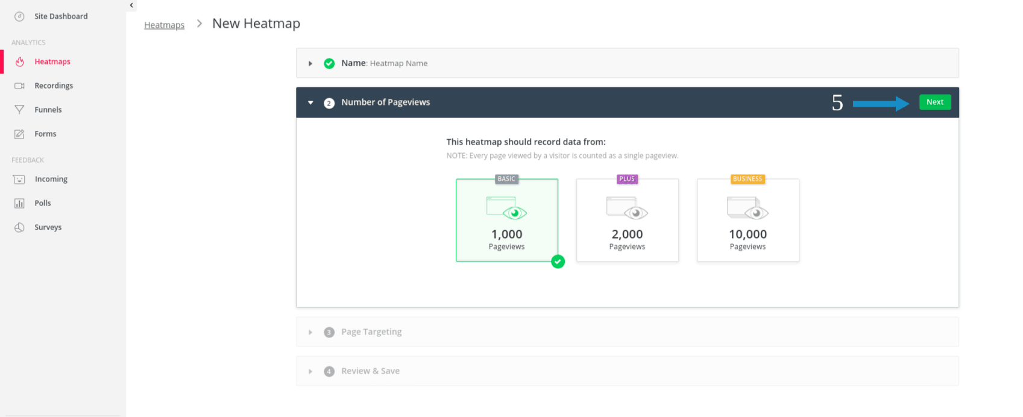Viewport: 1023px width, 417px height.
Task: Click the New Heatmap page title
Action: tap(256, 24)
